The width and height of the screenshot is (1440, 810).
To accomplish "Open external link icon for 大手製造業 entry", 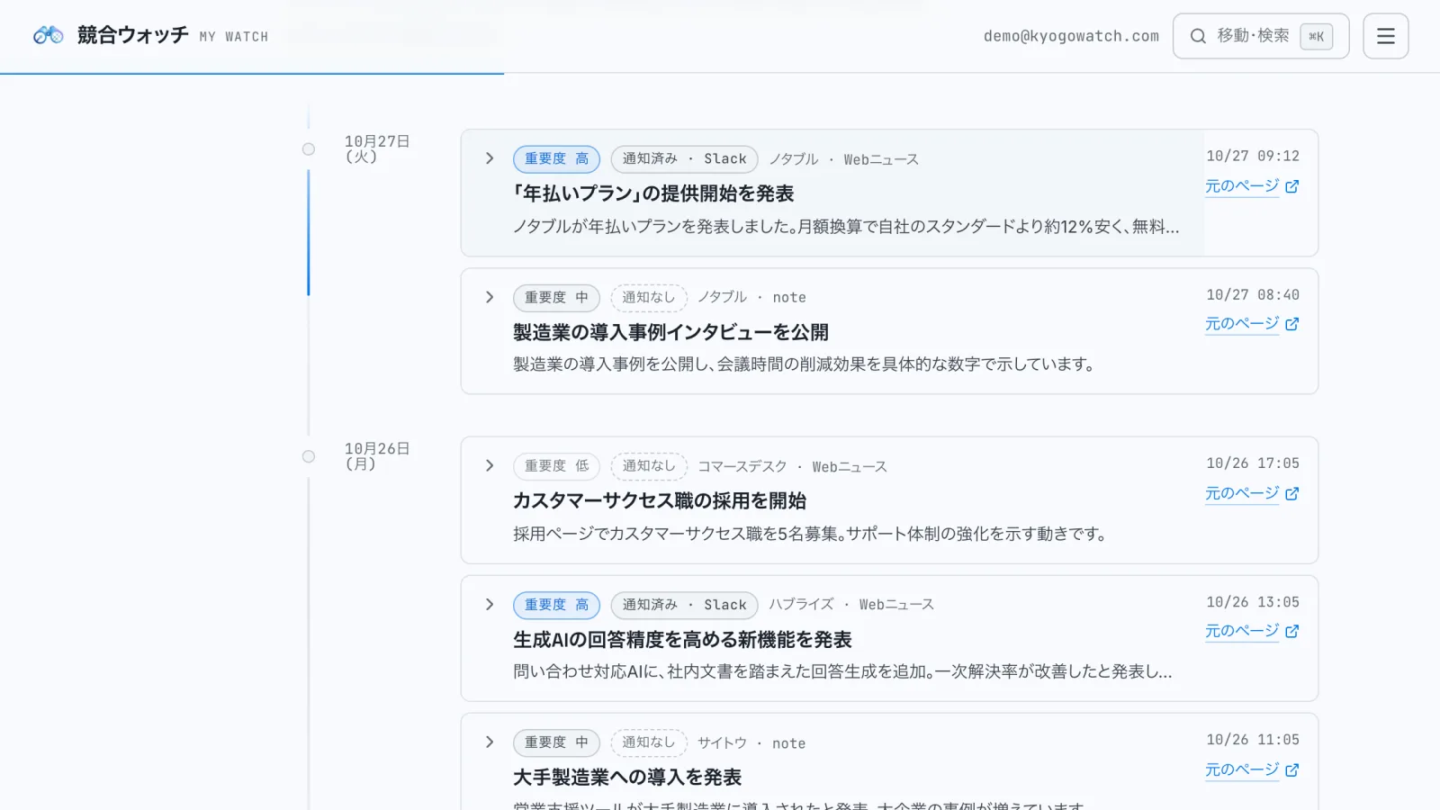I will pyautogui.click(x=1291, y=770).
